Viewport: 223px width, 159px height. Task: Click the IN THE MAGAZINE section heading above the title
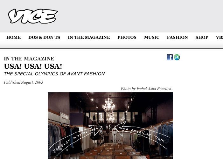[29, 59]
